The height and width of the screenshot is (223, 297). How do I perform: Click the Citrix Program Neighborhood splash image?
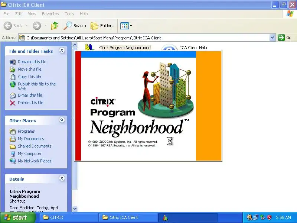[x=148, y=106]
